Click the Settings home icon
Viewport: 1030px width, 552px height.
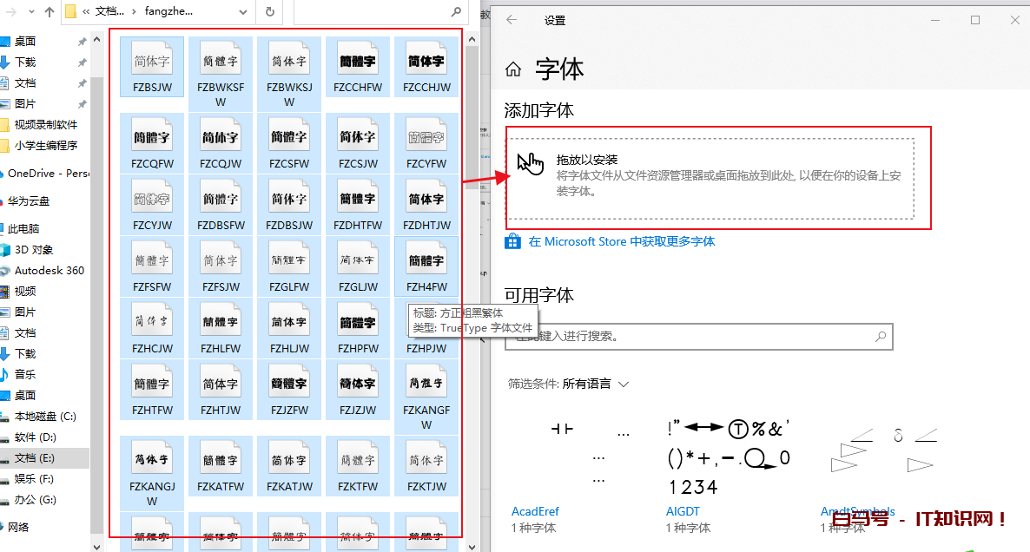click(513, 70)
